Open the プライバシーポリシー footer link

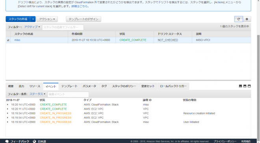pyautogui.click(x=225, y=141)
